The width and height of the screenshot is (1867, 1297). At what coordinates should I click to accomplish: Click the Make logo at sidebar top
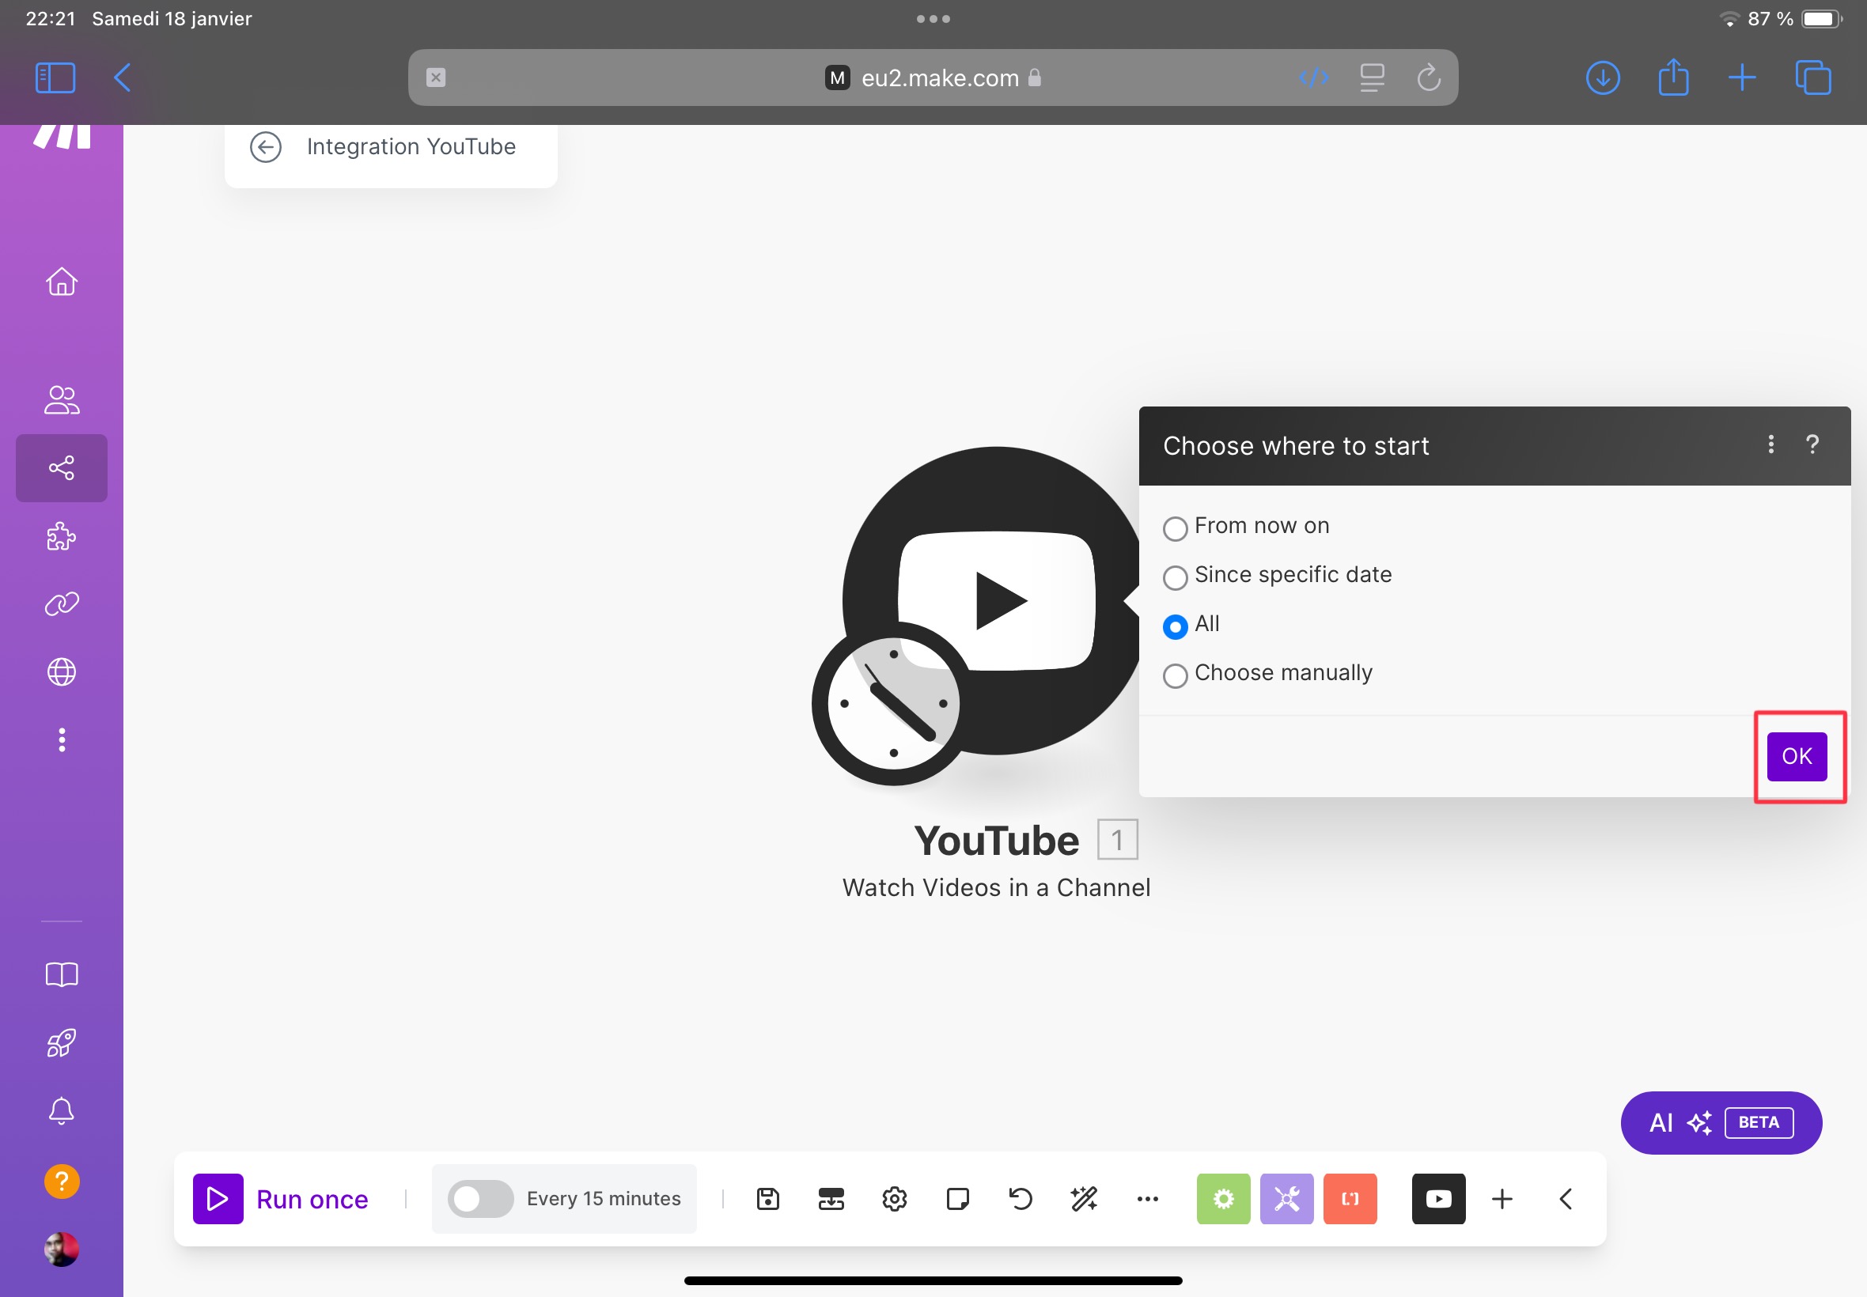coord(62,137)
